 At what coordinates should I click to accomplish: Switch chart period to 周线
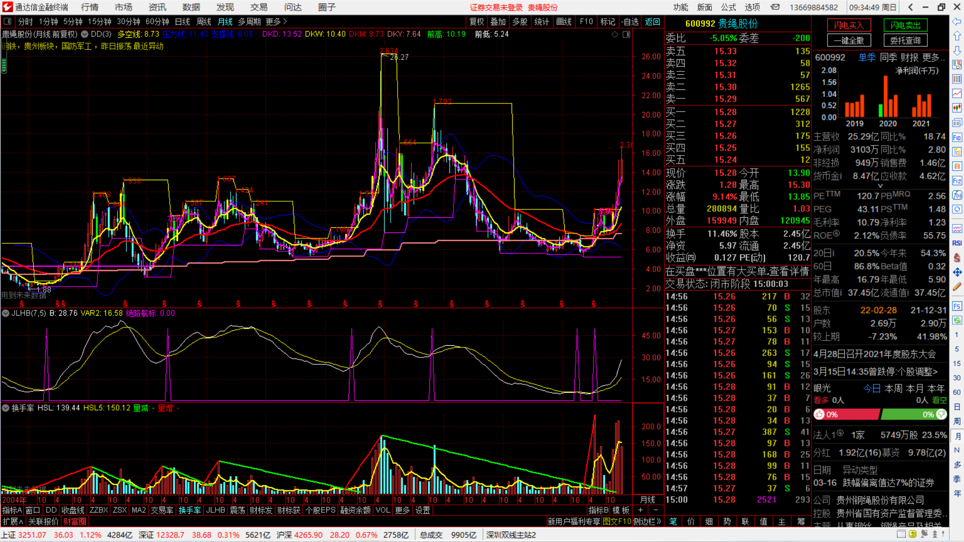(203, 22)
